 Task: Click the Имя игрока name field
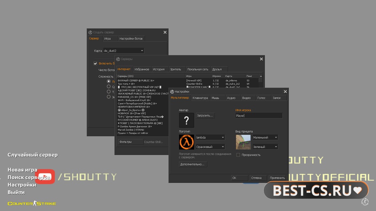pos(259,116)
